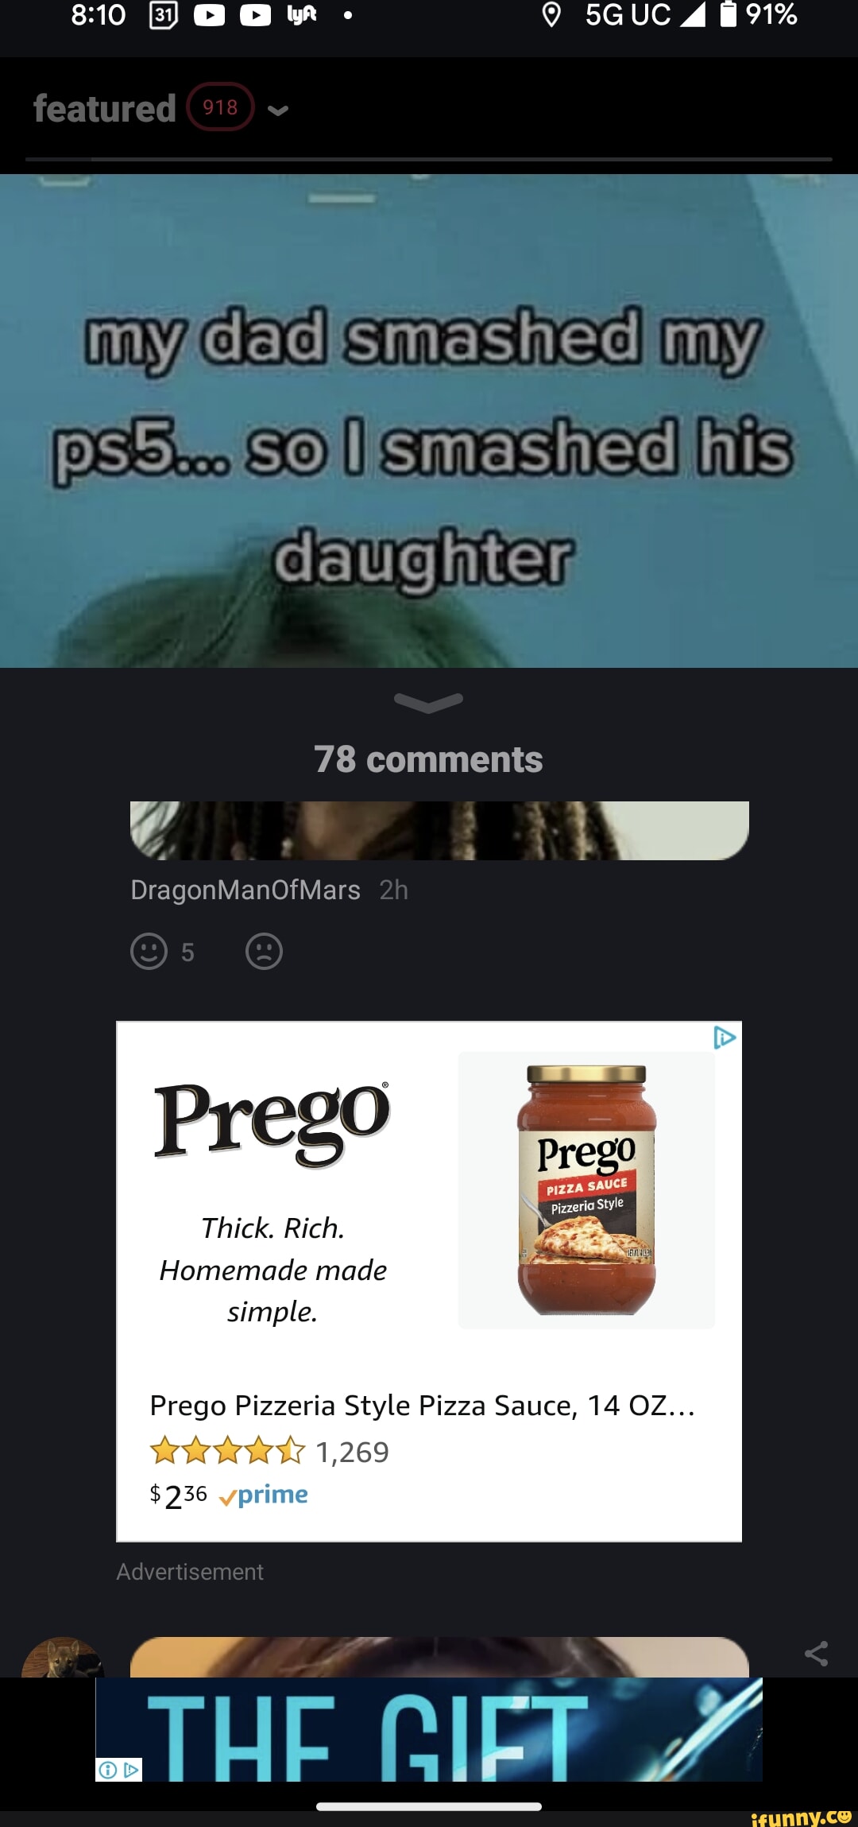
Task: Tap the location status icon
Action: pos(551,15)
